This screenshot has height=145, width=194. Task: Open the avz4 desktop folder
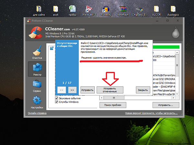pyautogui.click(x=56, y=11)
